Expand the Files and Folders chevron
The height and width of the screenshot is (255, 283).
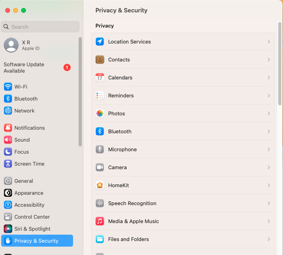tap(269, 239)
